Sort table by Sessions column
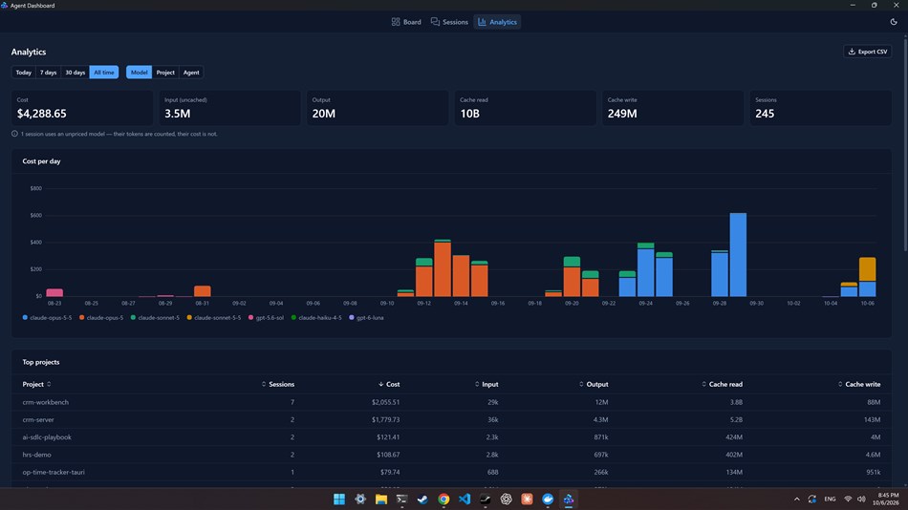908x510 pixels. point(278,384)
